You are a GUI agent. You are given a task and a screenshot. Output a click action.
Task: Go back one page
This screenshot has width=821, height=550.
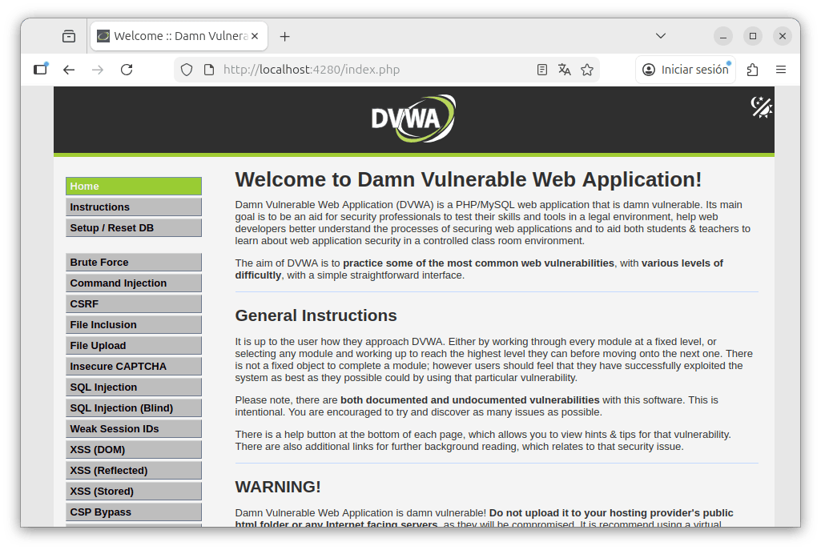69,70
